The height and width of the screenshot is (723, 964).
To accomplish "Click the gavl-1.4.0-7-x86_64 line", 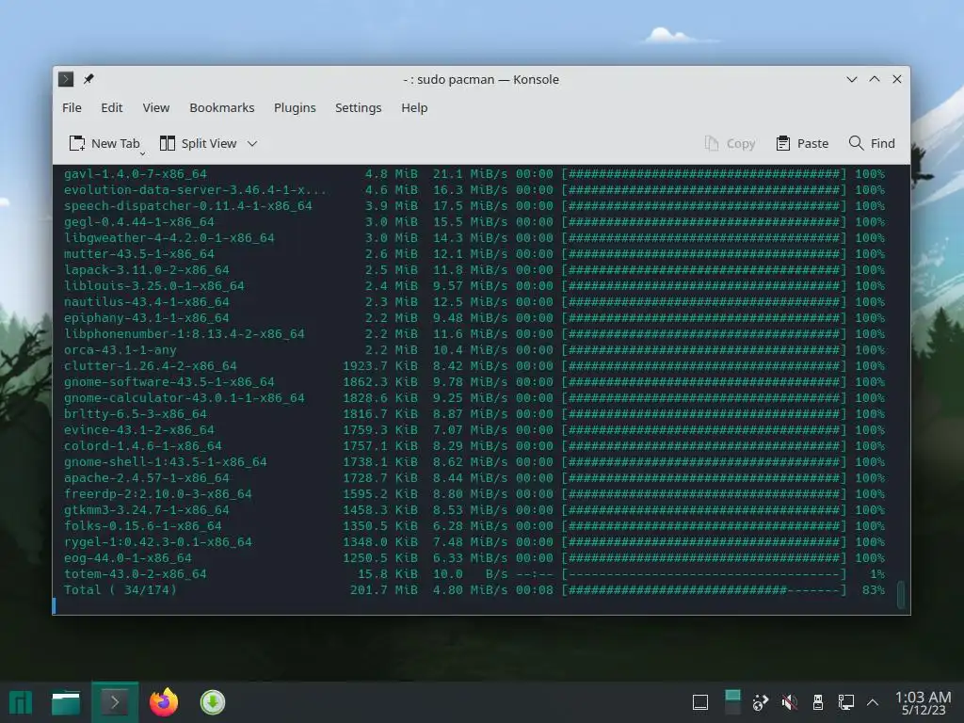I will (x=474, y=174).
